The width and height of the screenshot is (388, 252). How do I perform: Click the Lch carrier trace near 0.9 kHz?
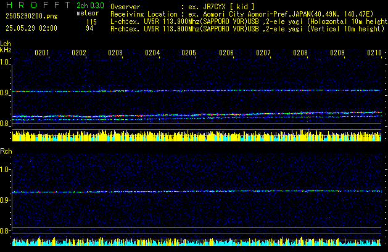[x=197, y=91]
